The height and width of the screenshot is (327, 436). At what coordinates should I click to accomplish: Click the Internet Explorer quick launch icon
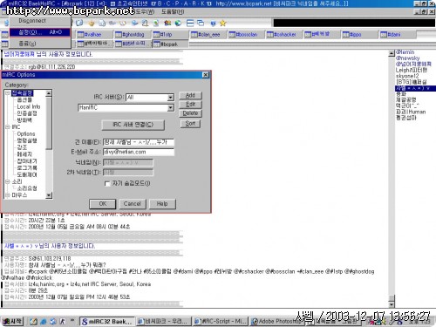[x=44, y=322]
